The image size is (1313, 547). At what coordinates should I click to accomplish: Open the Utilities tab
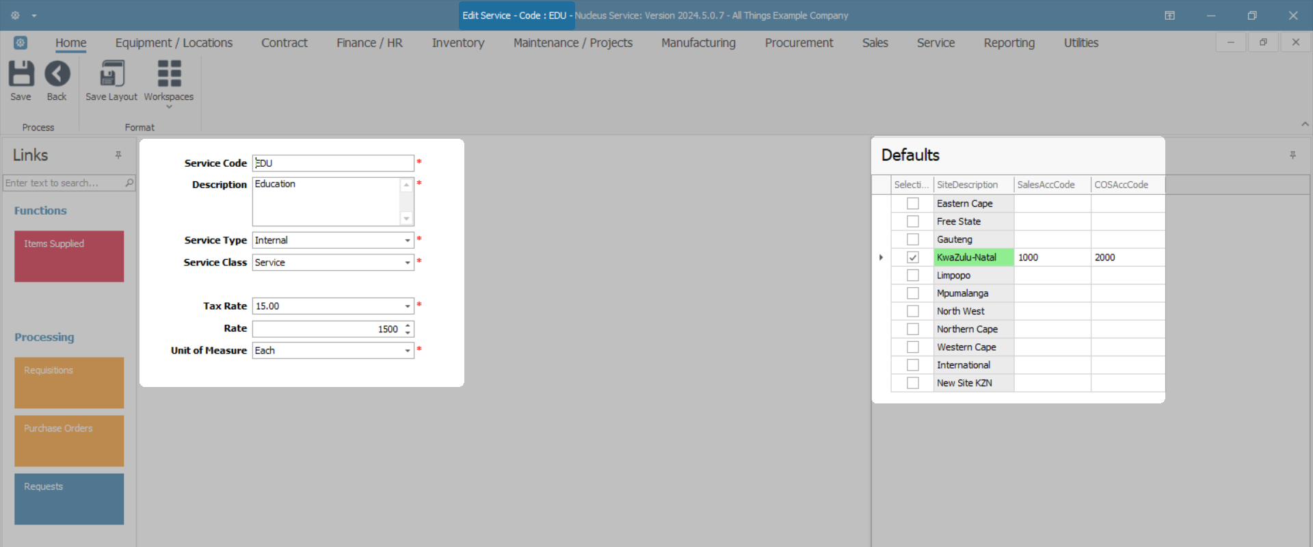click(x=1080, y=42)
